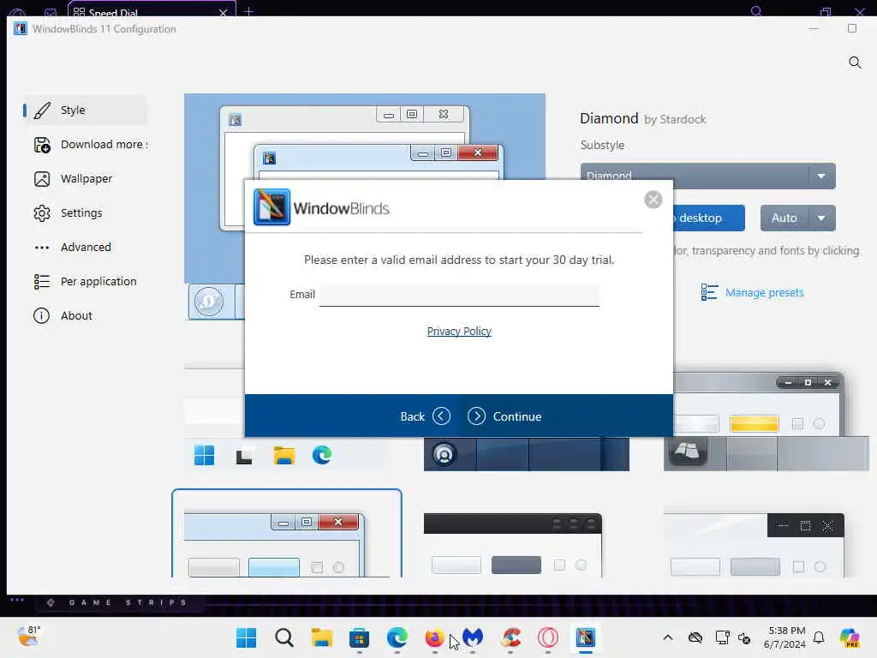Screen dimensions: 877x658
Task: Click the Email input field
Action: click(459, 295)
